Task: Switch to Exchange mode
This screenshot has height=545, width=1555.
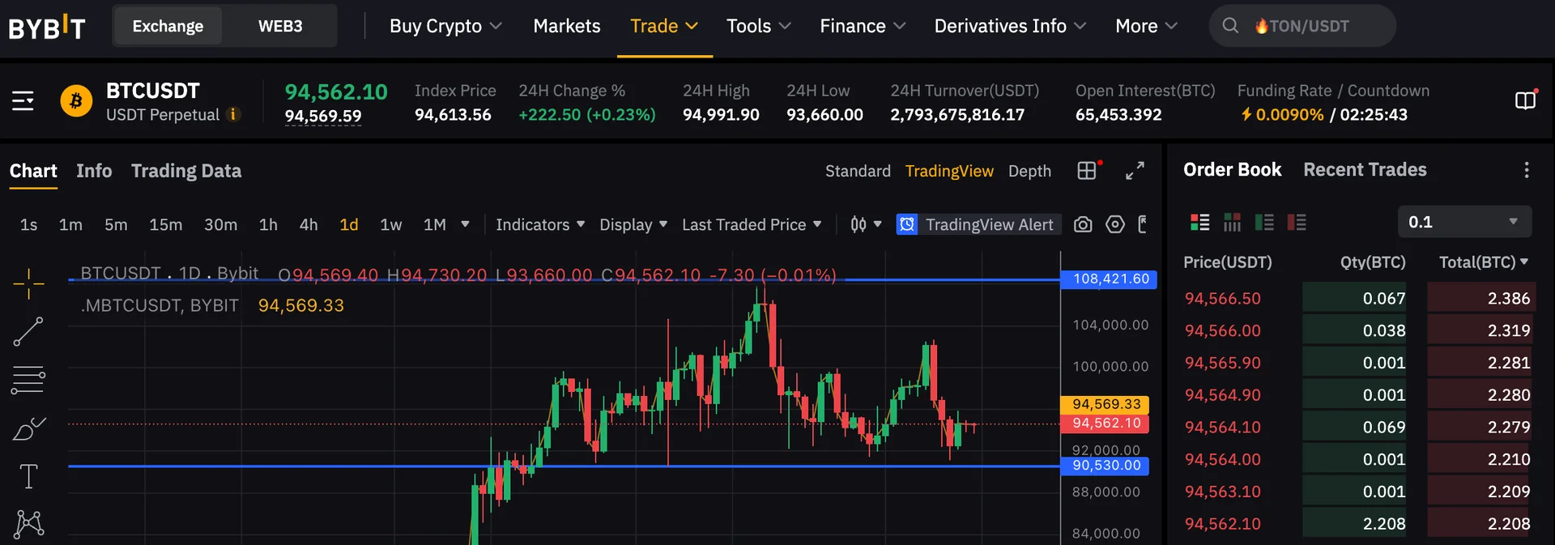Action: [168, 26]
